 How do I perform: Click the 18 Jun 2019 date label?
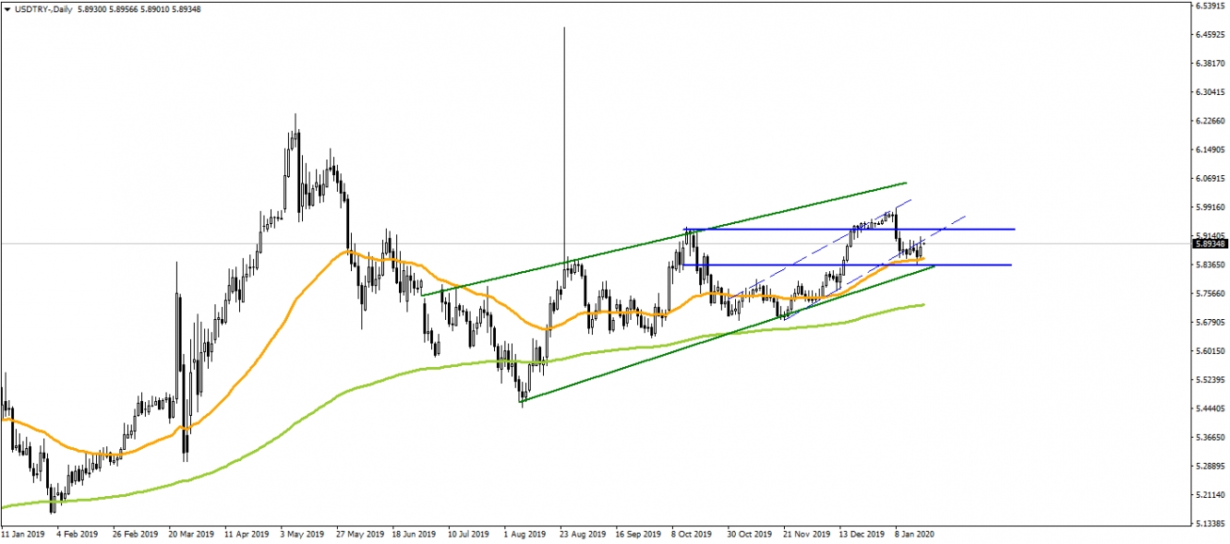(x=415, y=534)
